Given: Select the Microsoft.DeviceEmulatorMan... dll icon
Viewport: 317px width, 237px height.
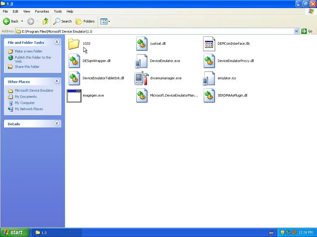Looking at the screenshot, I should pyautogui.click(x=142, y=96).
